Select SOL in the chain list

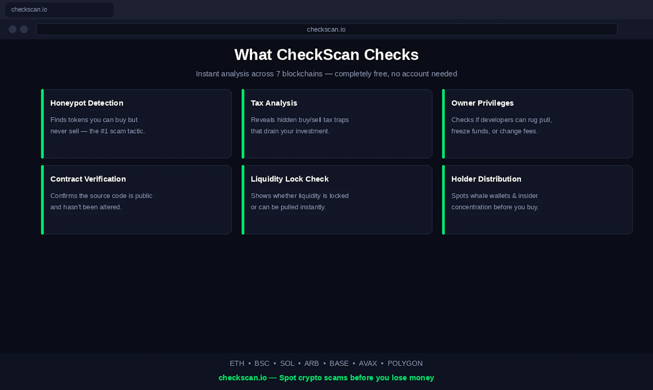click(x=287, y=363)
